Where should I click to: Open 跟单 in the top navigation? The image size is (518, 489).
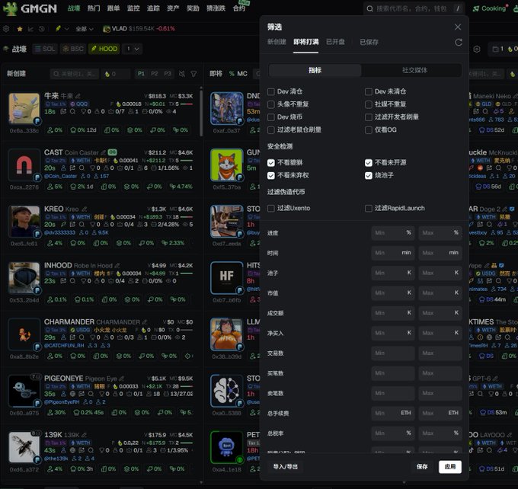click(114, 8)
